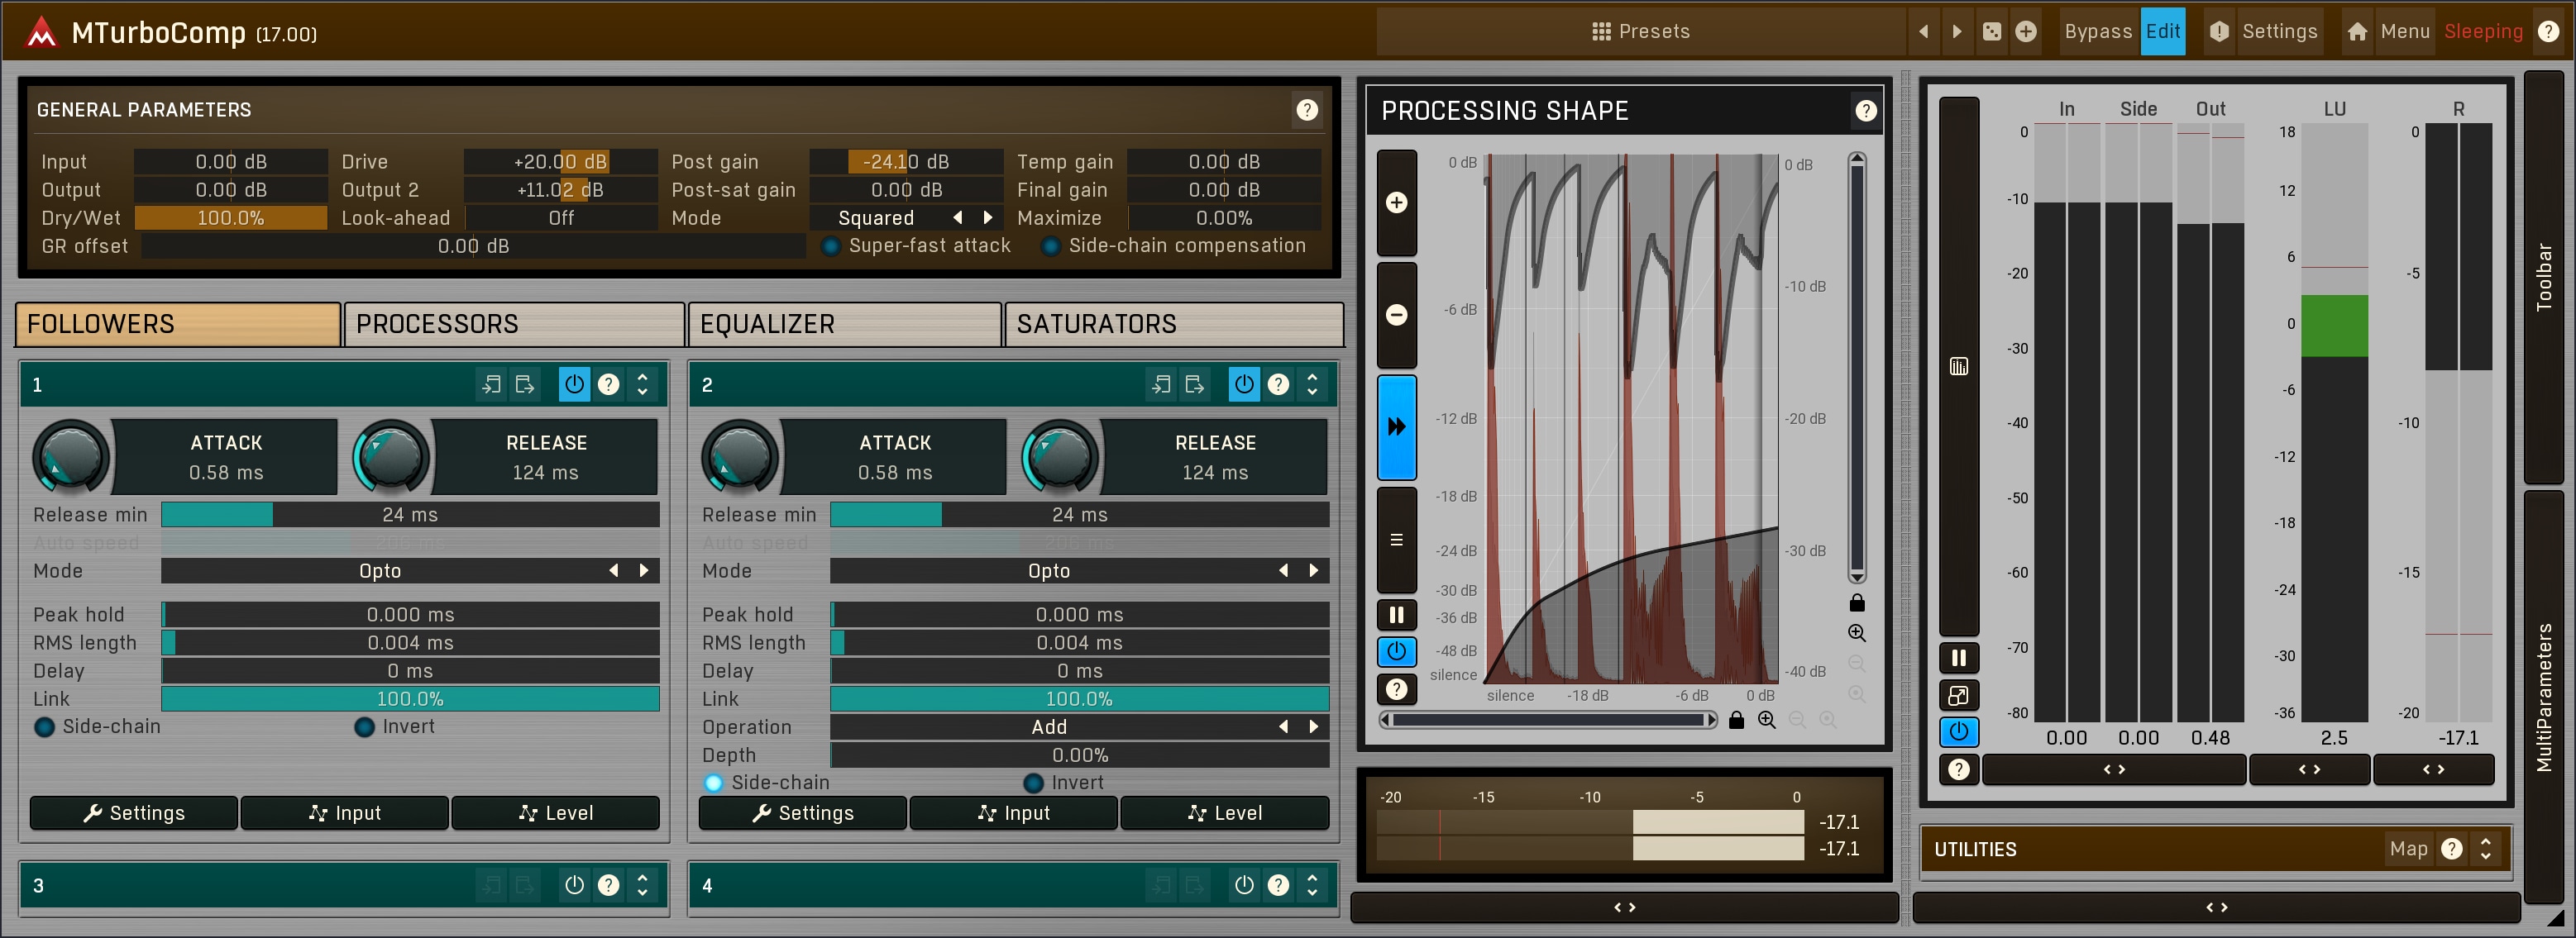Adjust the Dry/Wet slider

tap(230, 219)
